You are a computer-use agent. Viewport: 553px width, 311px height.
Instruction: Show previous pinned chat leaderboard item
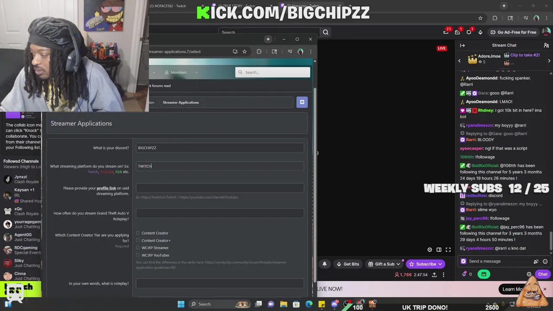click(459, 61)
